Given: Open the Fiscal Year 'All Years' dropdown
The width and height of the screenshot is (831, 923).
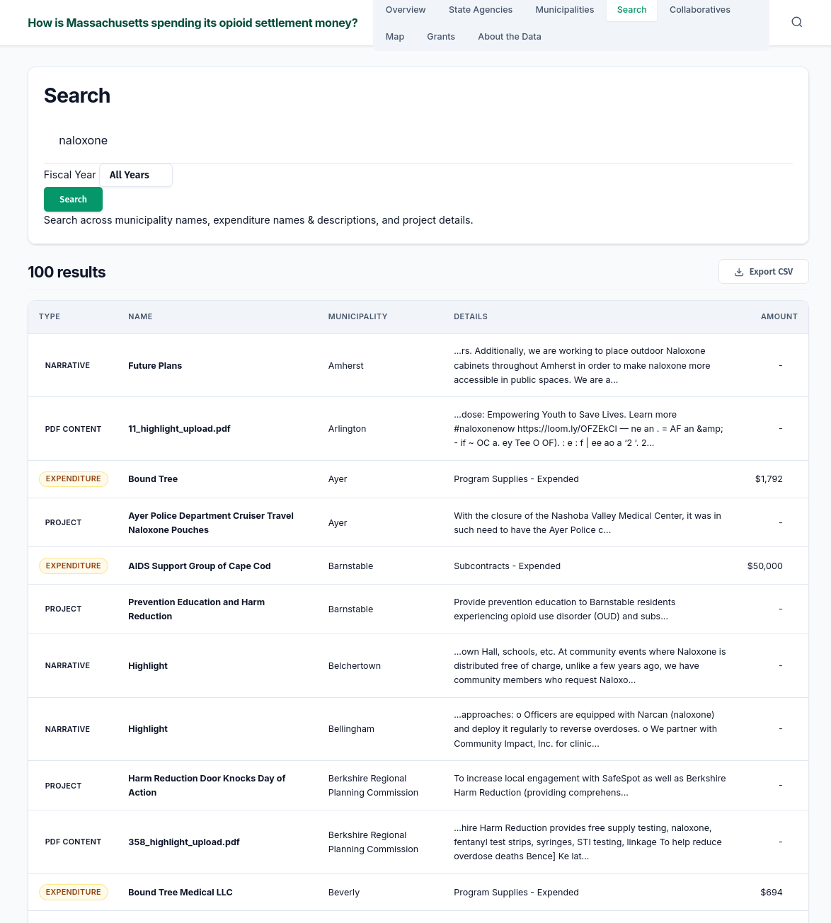Looking at the screenshot, I should (135, 175).
